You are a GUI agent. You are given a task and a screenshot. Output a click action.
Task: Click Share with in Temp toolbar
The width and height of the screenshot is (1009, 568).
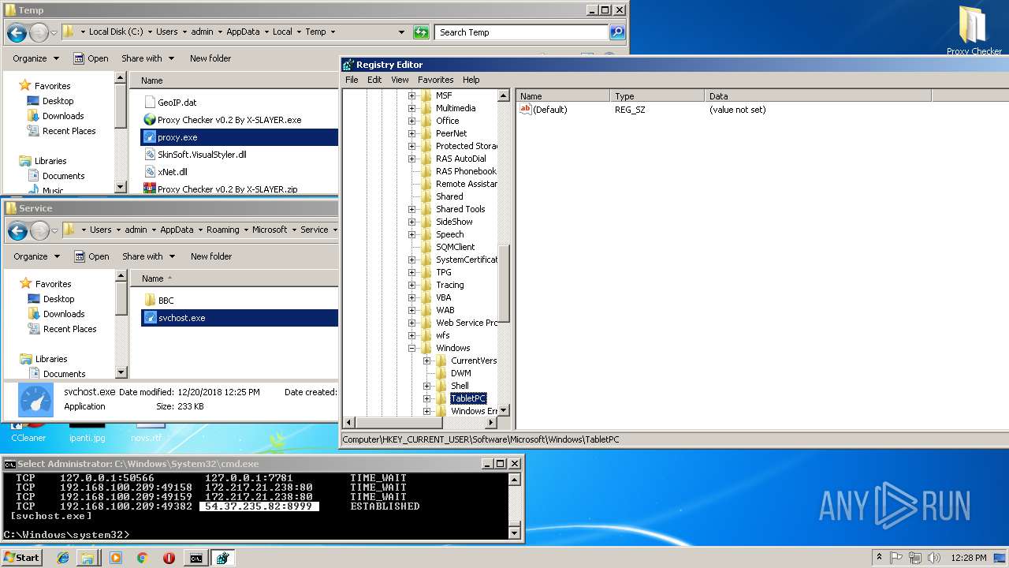[x=147, y=58]
